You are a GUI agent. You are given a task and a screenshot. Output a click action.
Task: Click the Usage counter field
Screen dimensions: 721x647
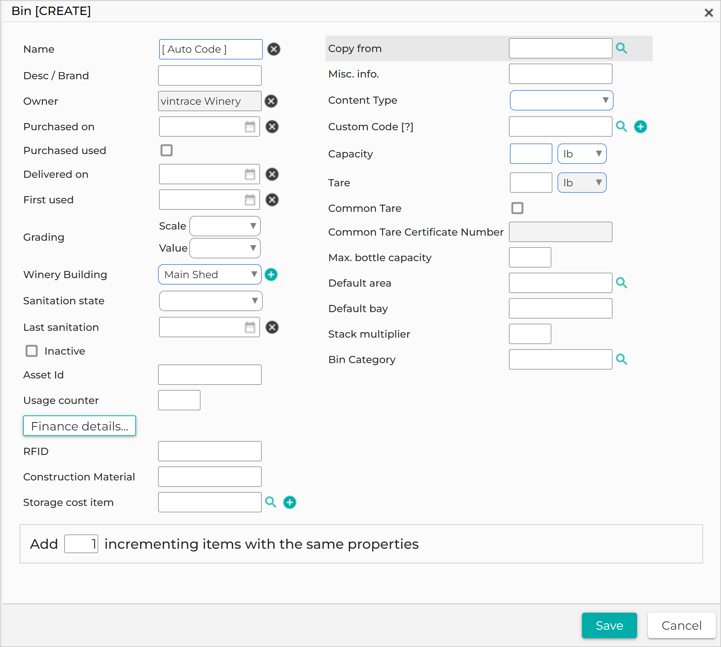[x=179, y=400]
